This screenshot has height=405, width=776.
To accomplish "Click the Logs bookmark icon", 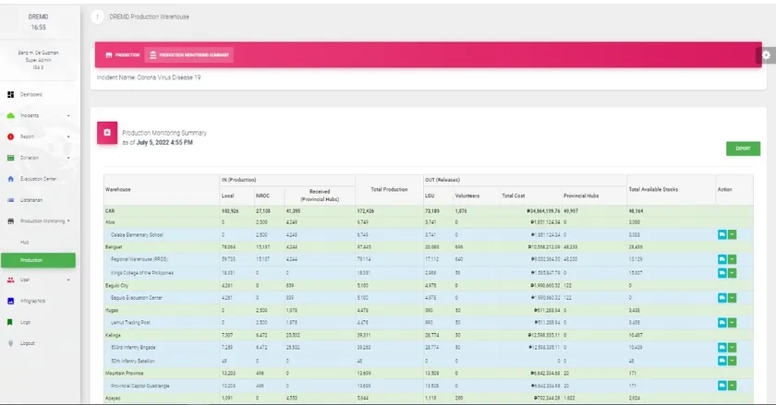I will (x=10, y=322).
